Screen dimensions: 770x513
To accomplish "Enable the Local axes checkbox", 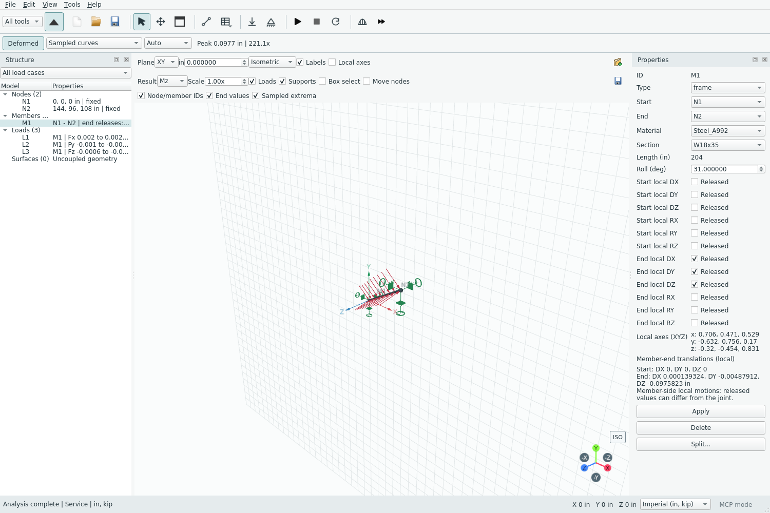I will coord(332,62).
